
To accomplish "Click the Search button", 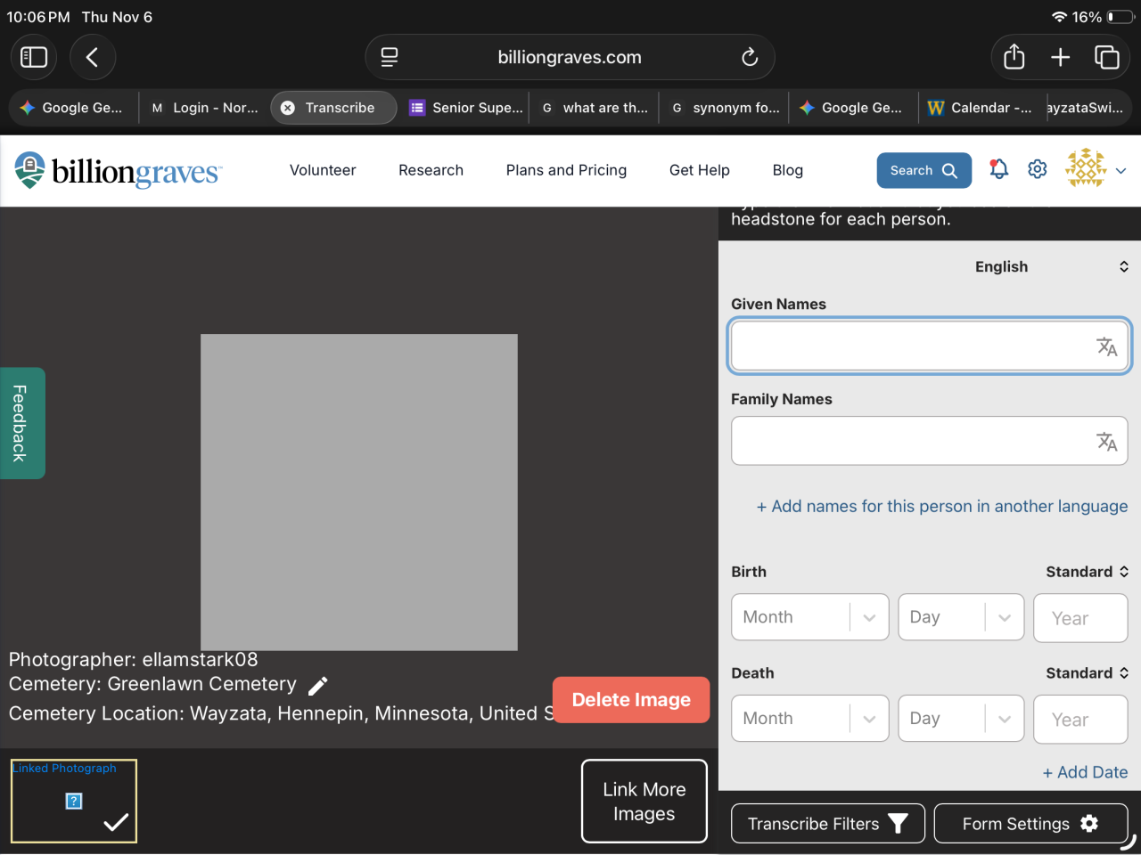I will click(x=924, y=170).
